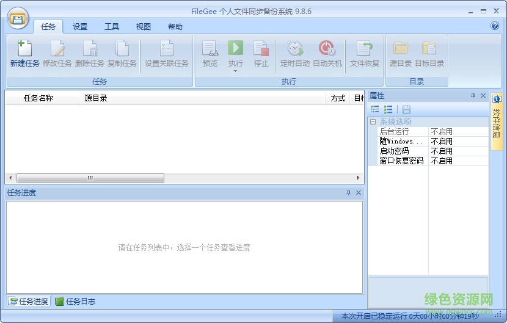Open the 软件信息 side tab
Screen dimensions: 507x323
click(497, 122)
